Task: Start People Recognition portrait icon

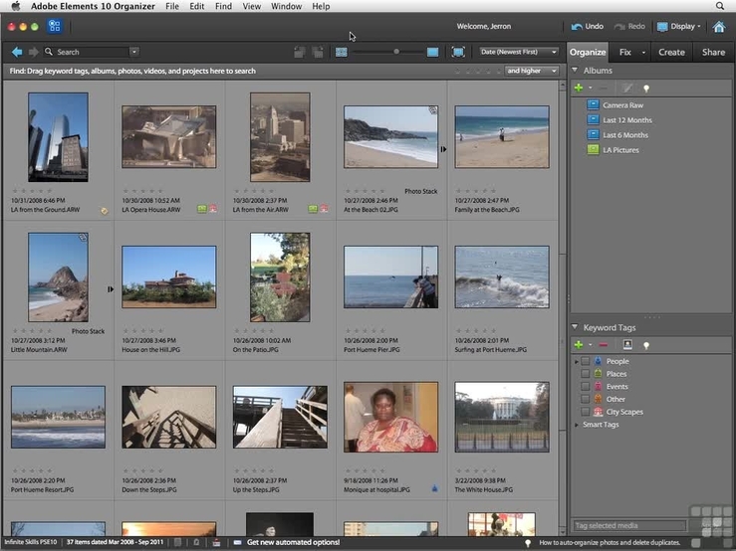Action: tap(627, 345)
